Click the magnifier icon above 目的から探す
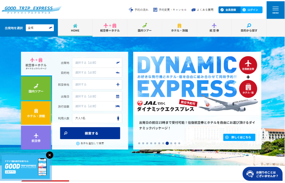Viewport: 285px width, 183px height. pos(249,25)
